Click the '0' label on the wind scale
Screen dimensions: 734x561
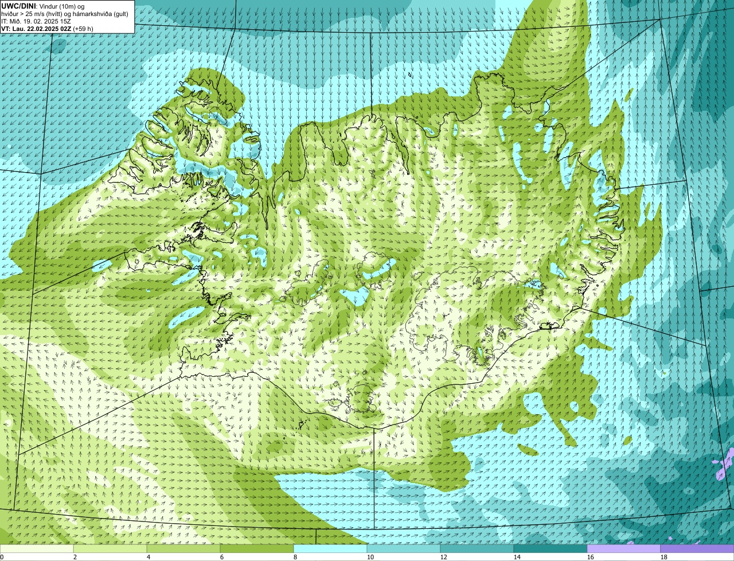(2, 557)
